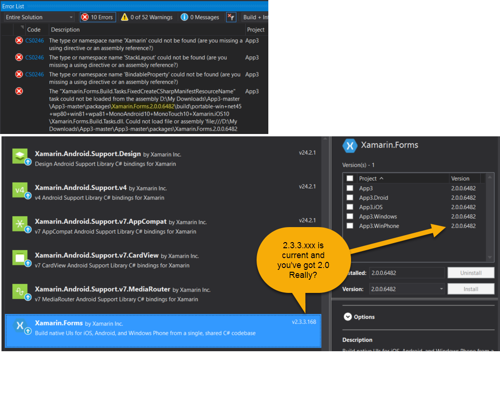Click the warning triangle icon
Image resolution: width=500 pixels, height=394 pixels.
point(125,17)
